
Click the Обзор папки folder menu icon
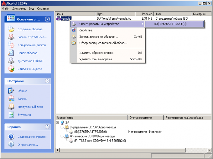click(x=74, y=43)
